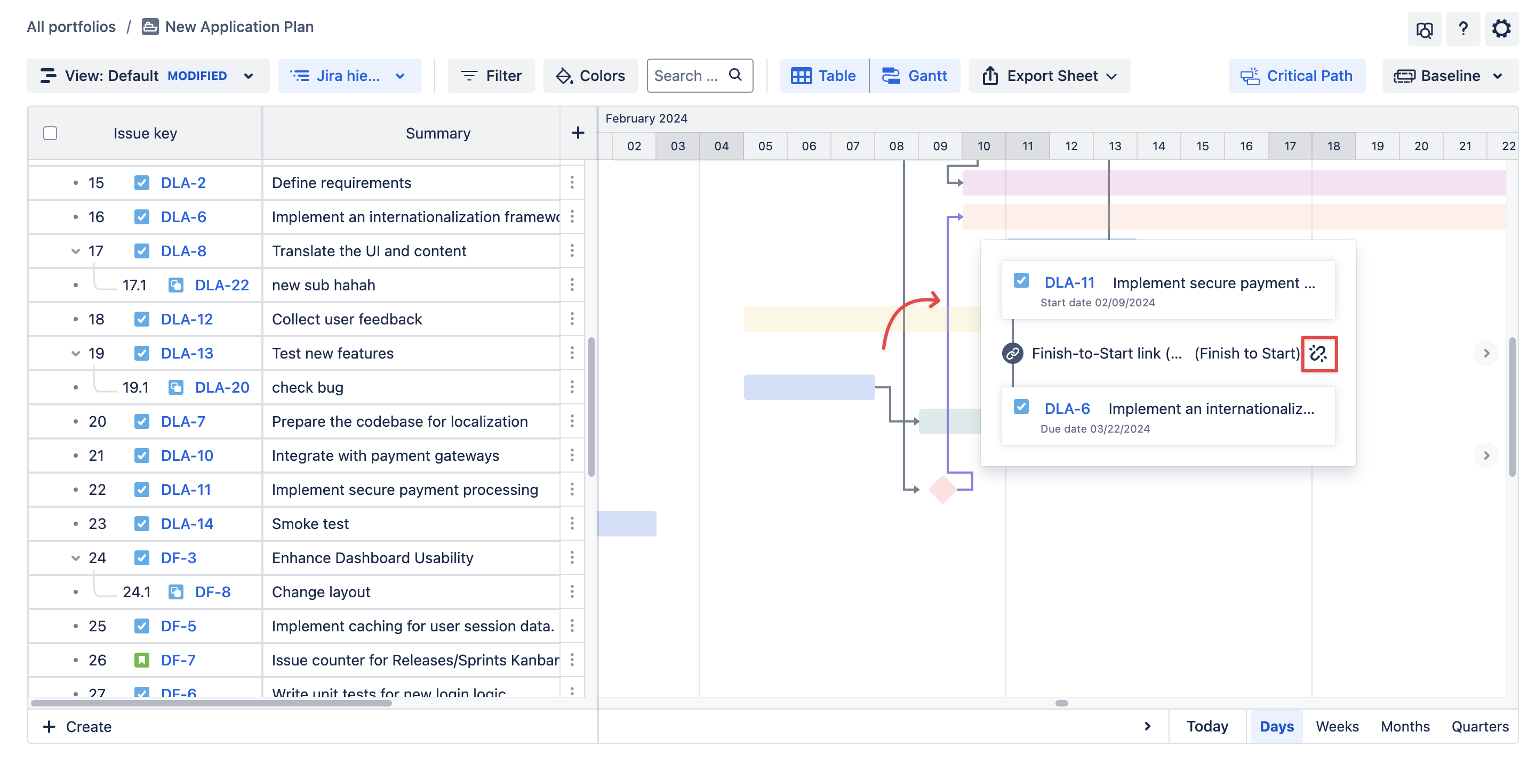The image size is (1536, 764).
Task: Click the search magnifier icon
Action: pyautogui.click(x=736, y=75)
